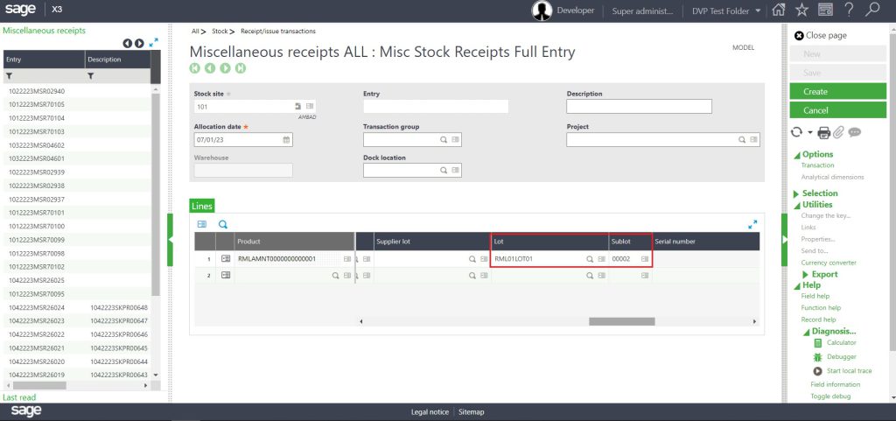896x421 pixels.
Task: Go to next record navigation icon
Action: pos(225,68)
